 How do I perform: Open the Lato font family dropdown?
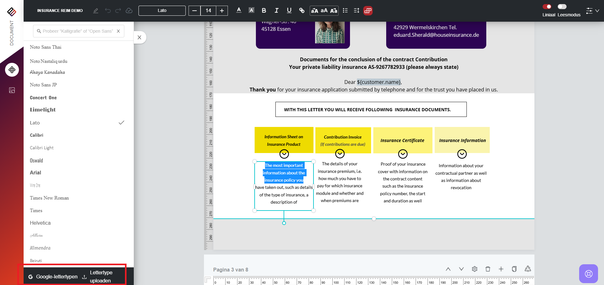click(162, 11)
